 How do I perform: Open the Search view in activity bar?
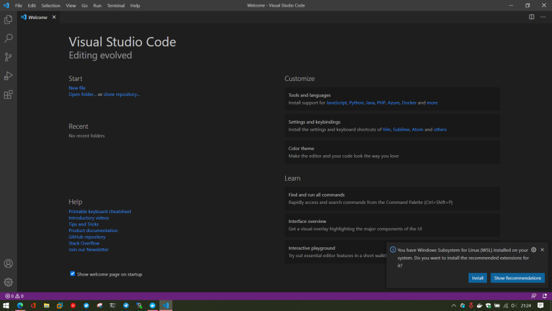pos(9,39)
